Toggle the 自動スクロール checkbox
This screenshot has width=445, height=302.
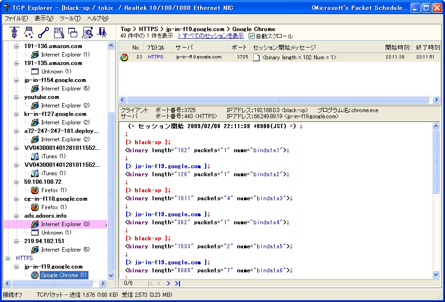tap(251, 36)
